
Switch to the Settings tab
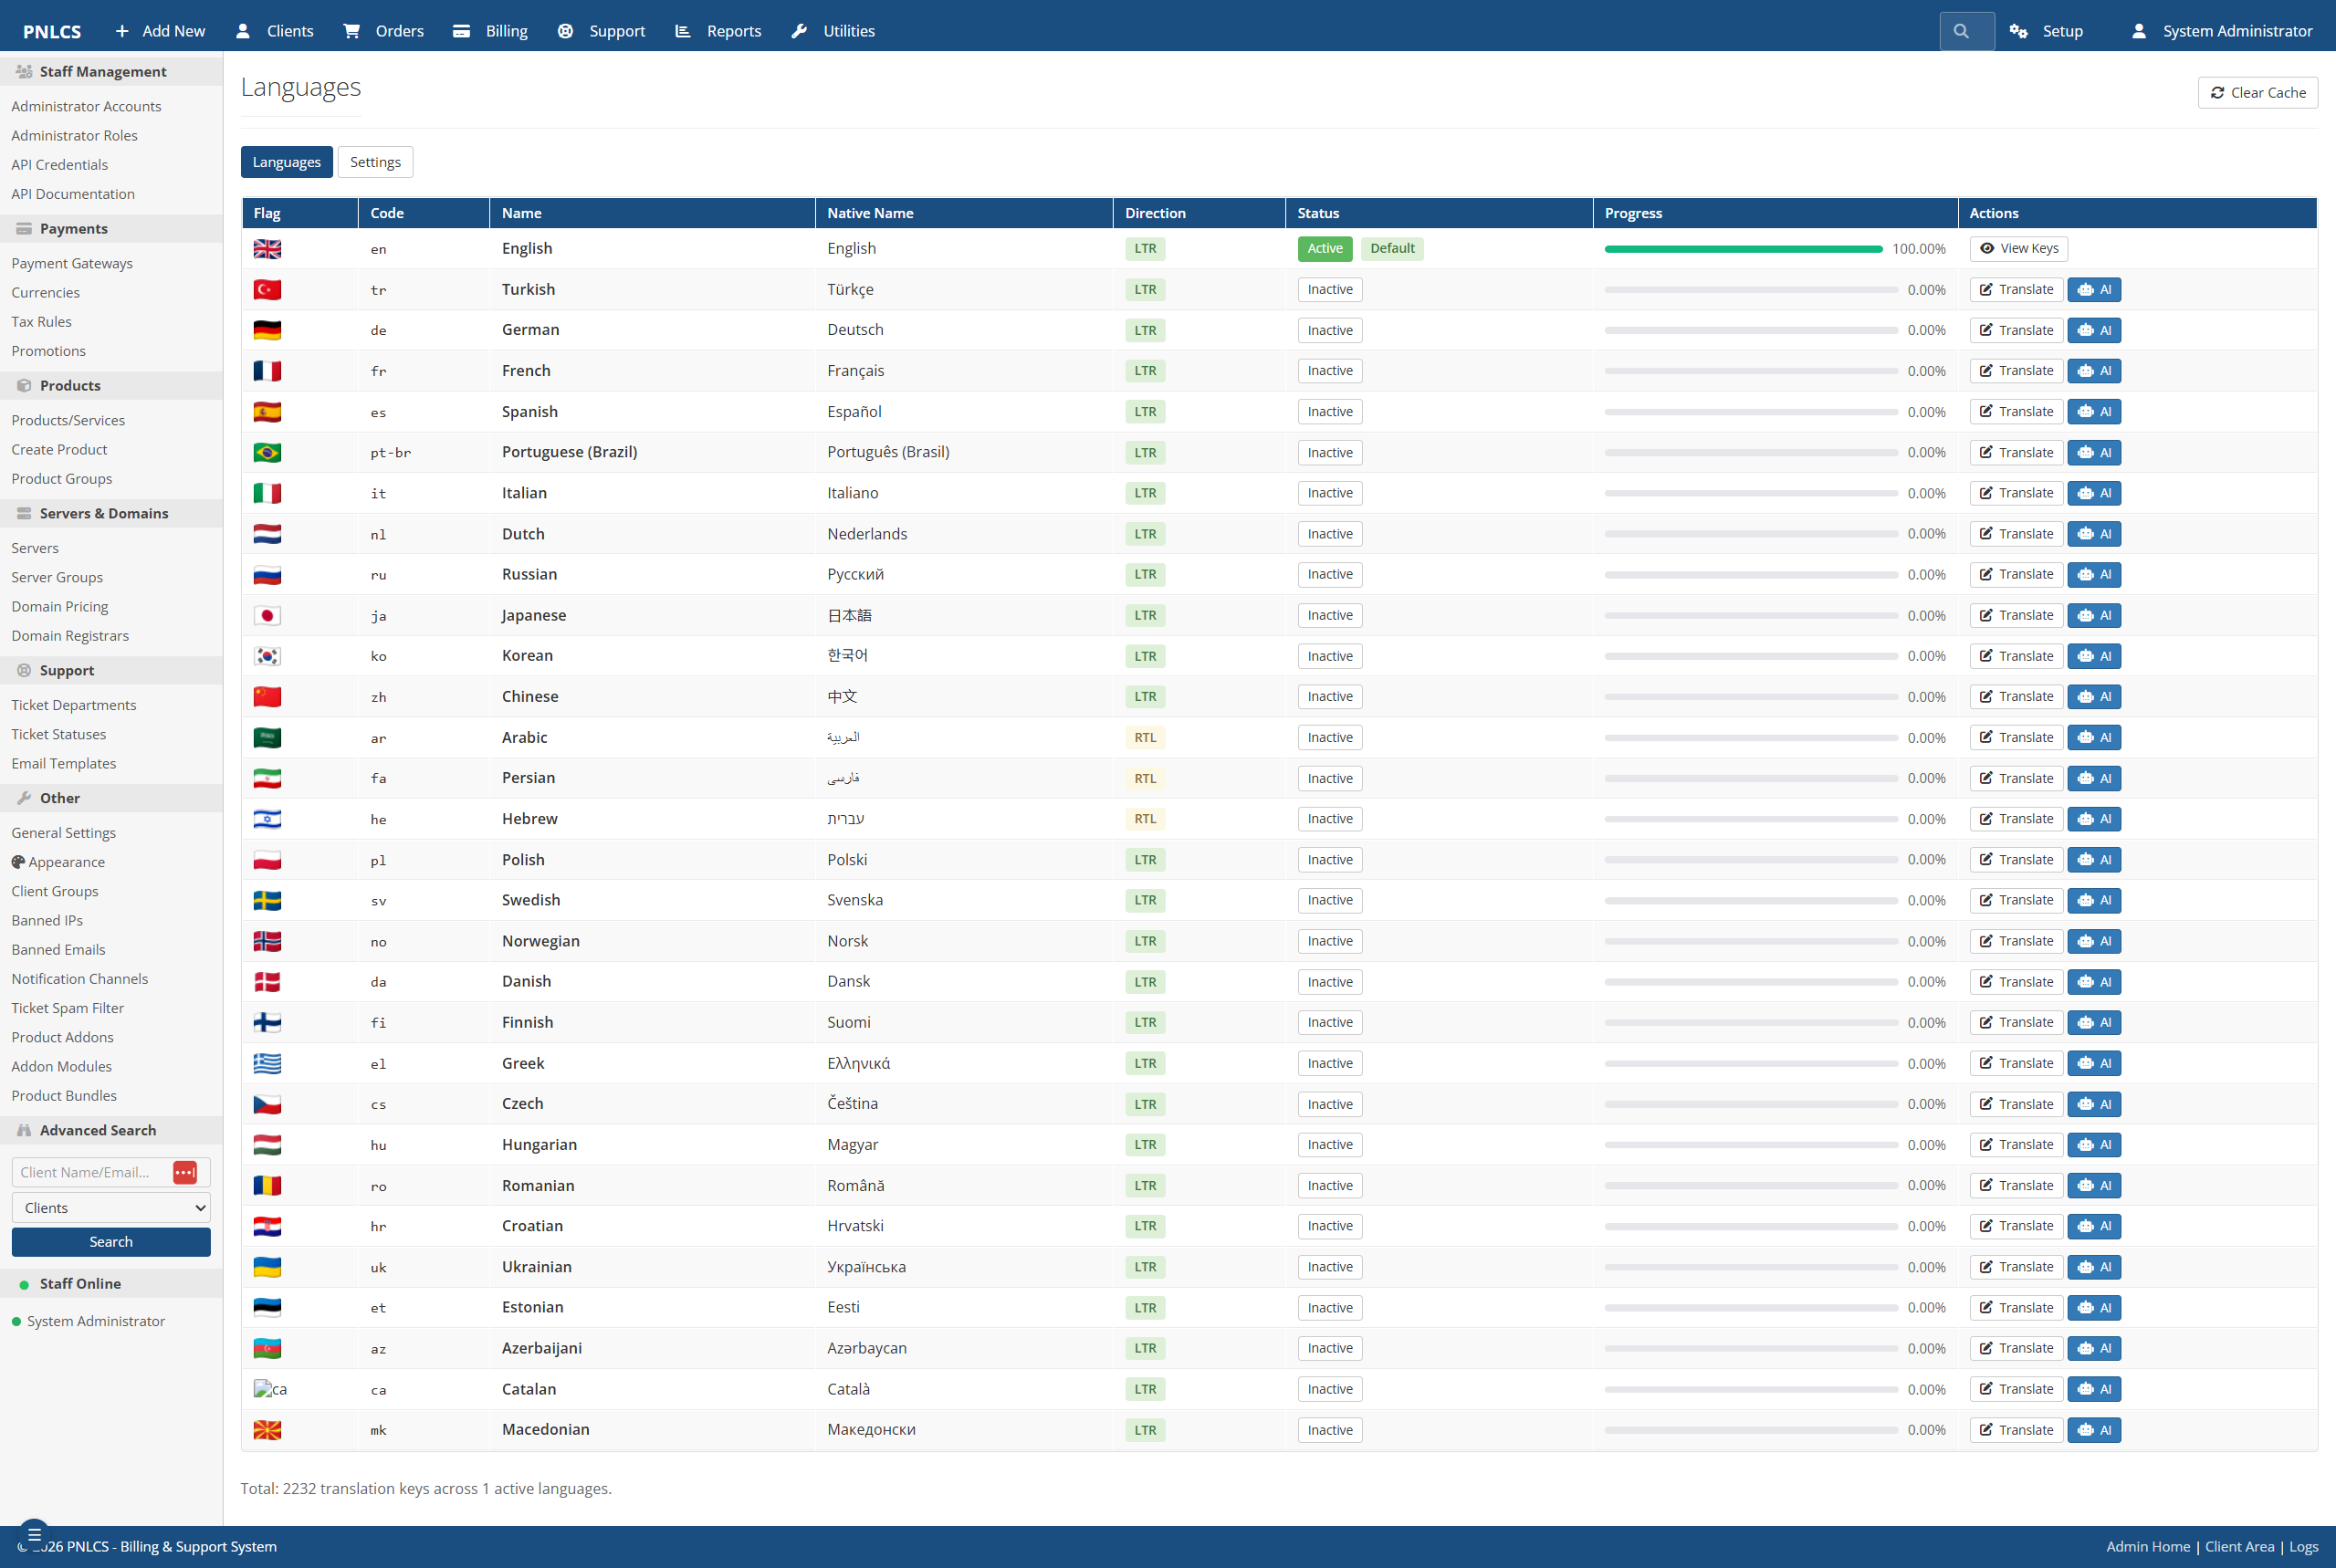pyautogui.click(x=375, y=162)
